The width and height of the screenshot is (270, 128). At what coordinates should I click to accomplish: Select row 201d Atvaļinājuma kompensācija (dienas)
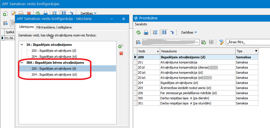point(196,67)
